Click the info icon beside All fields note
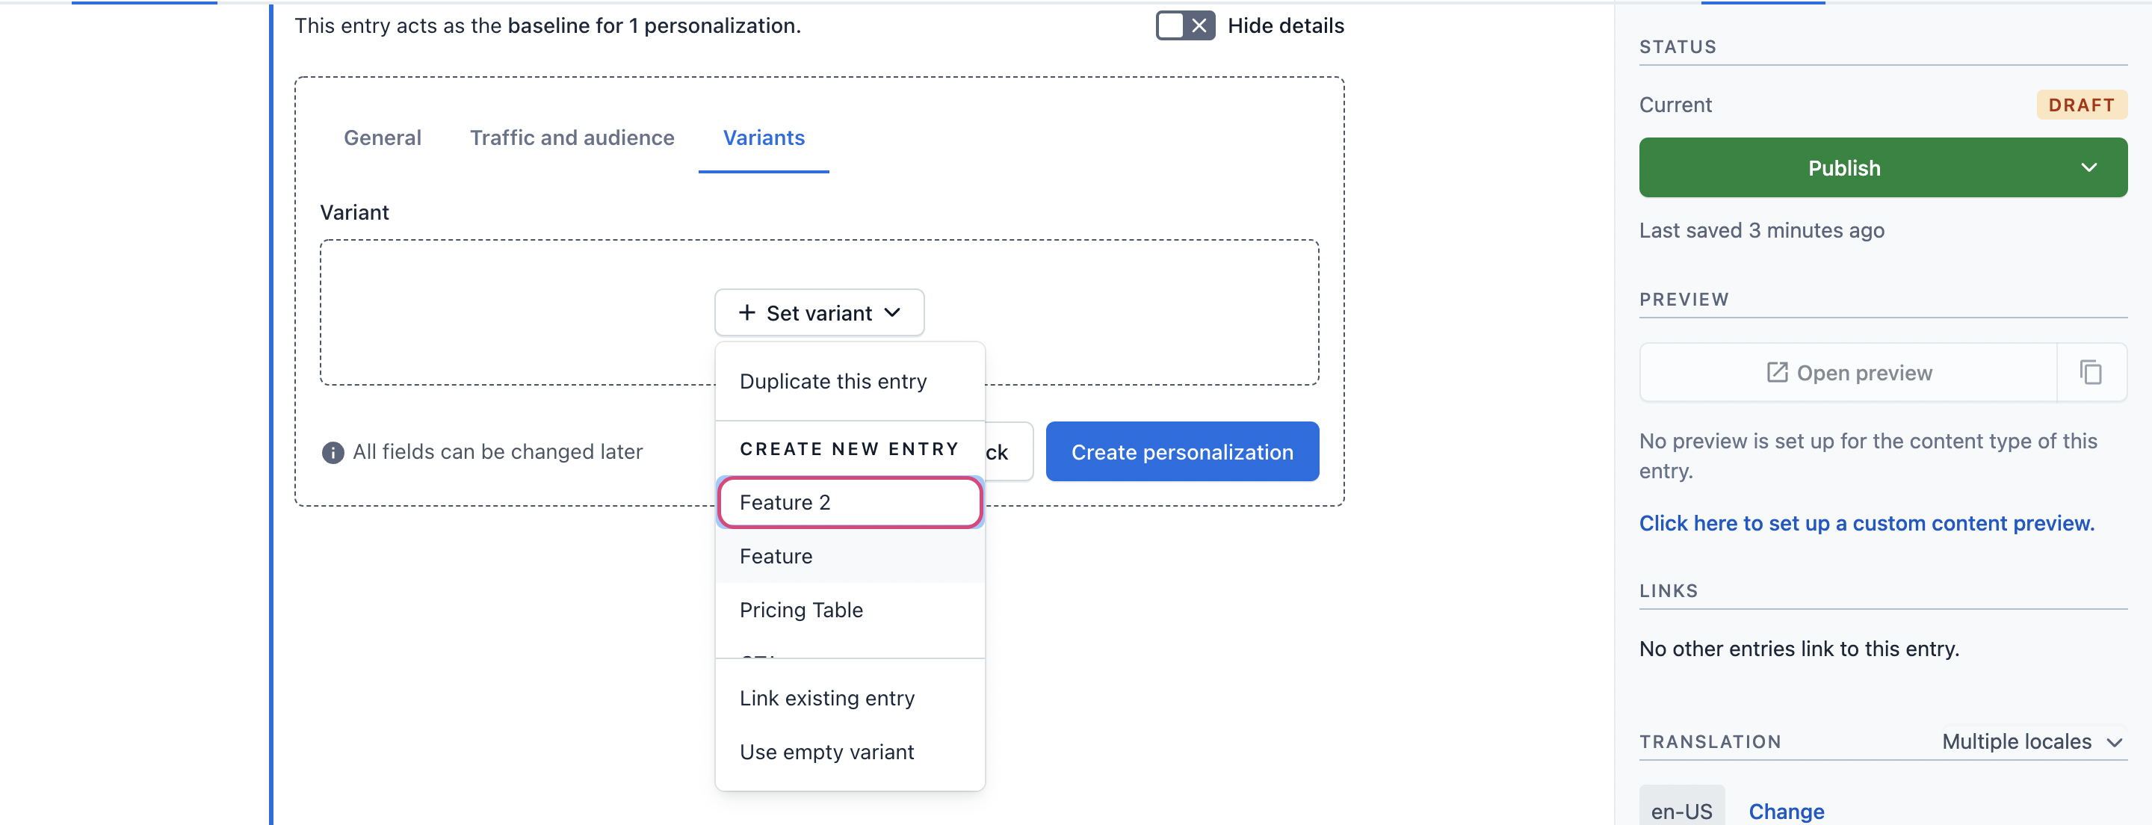 click(x=333, y=452)
